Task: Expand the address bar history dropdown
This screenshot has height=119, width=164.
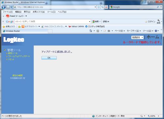Action: pyautogui.click(x=95, y=7)
